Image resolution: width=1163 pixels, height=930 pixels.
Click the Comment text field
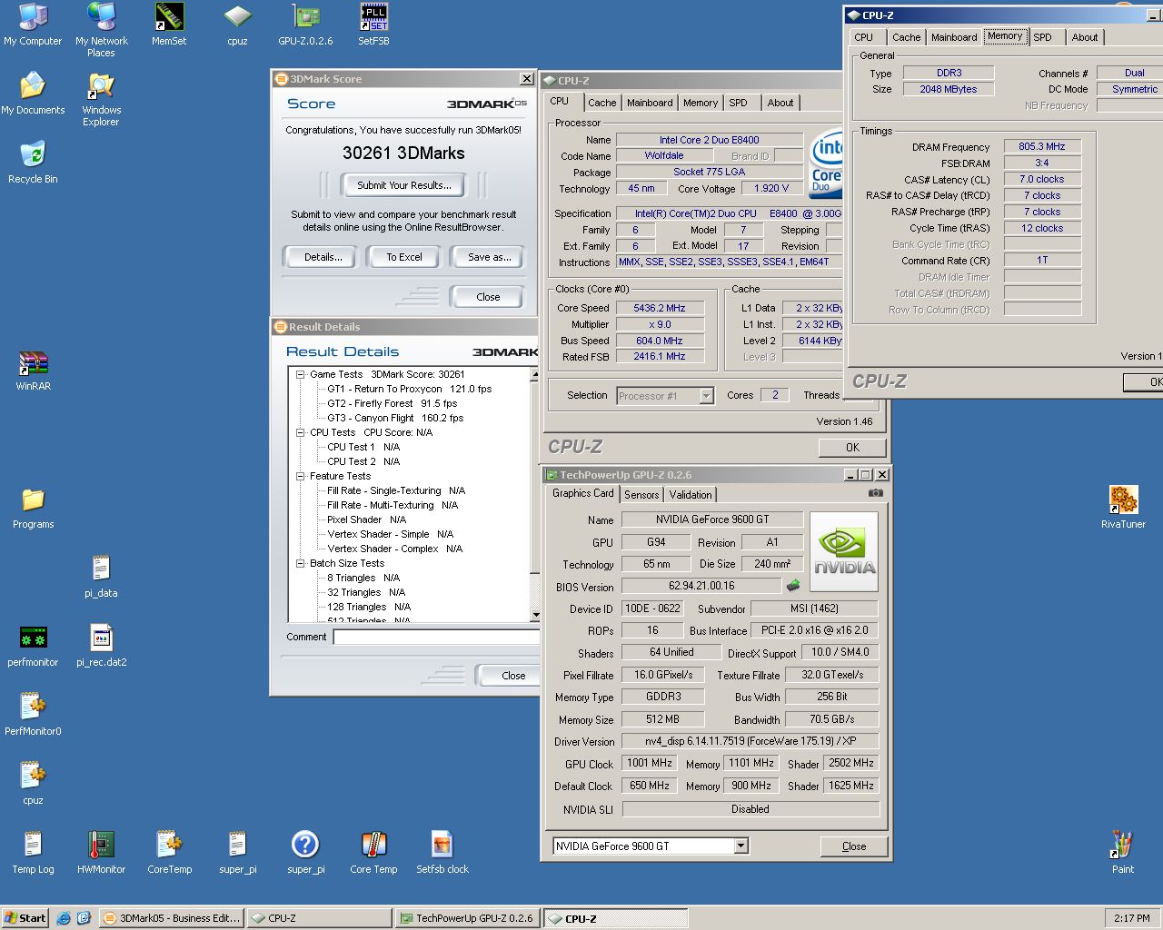click(436, 638)
